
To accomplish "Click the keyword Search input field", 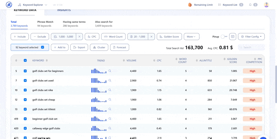I will tap(251, 47).
